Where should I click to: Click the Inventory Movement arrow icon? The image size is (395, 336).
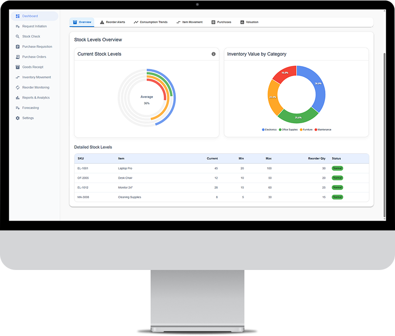[x=17, y=77]
